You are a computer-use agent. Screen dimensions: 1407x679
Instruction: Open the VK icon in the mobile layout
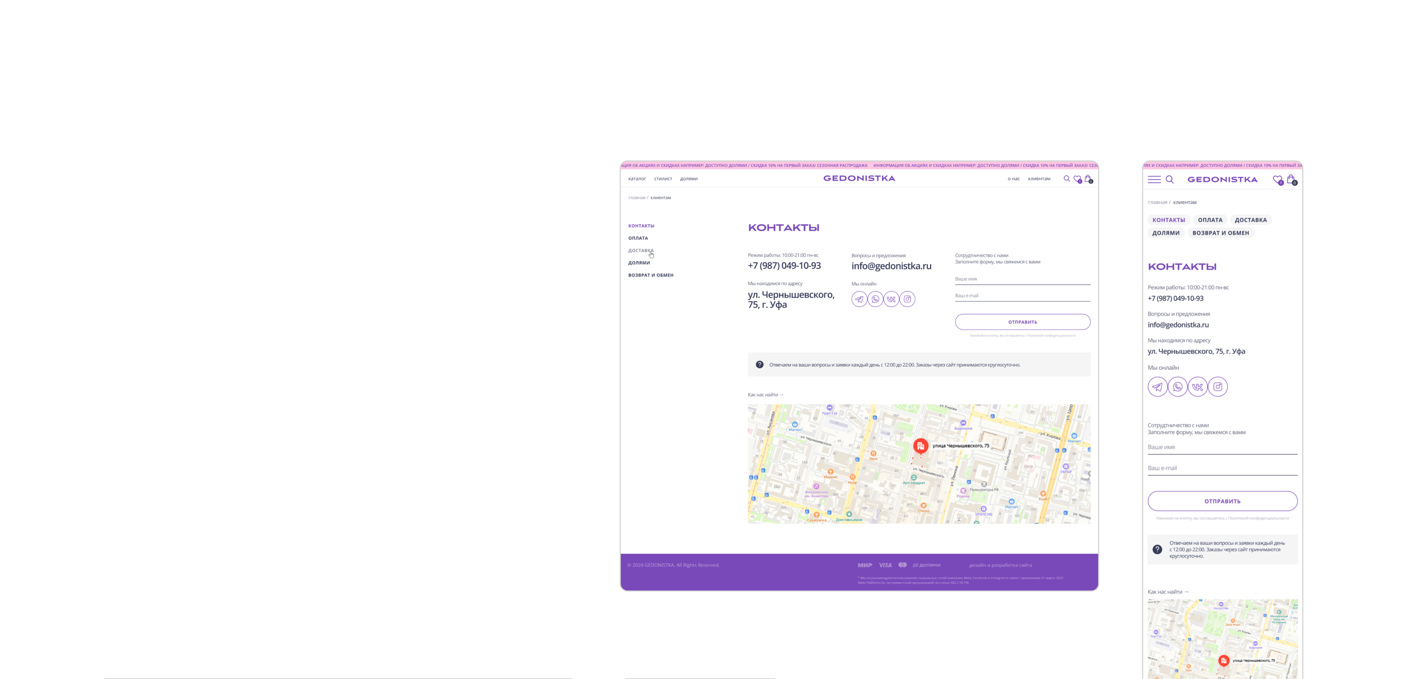pyautogui.click(x=1197, y=386)
